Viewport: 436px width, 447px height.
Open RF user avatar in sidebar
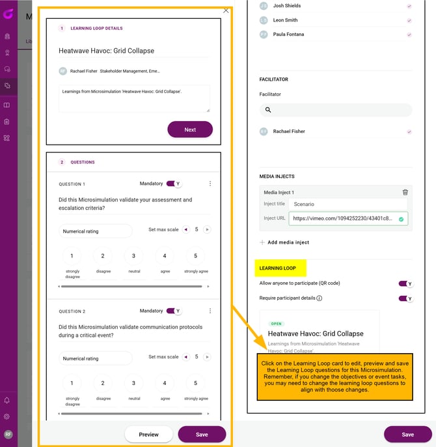click(8, 434)
